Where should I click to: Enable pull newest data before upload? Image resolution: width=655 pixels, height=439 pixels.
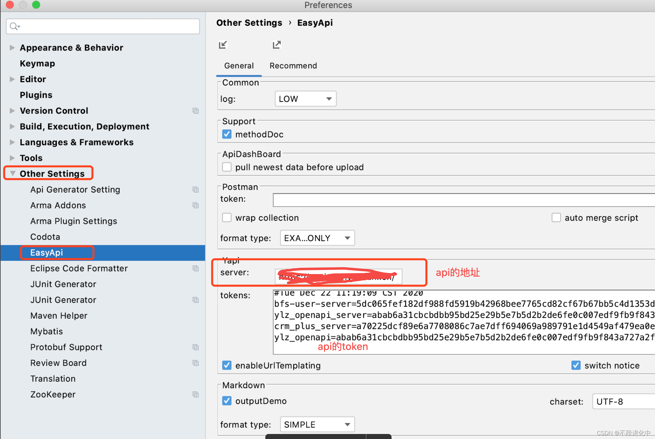click(227, 167)
